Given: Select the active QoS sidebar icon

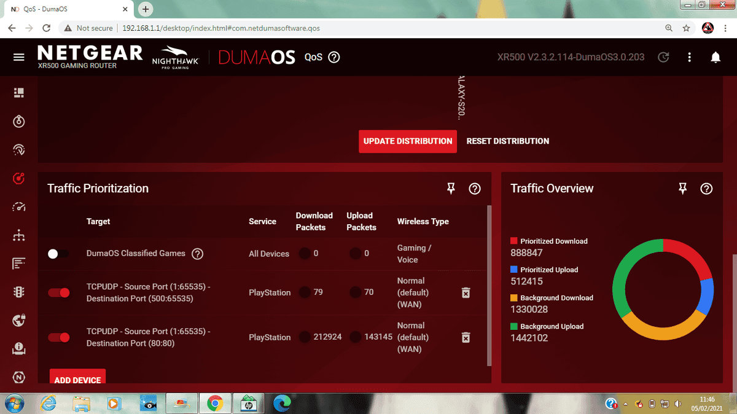Looking at the screenshot, I should pos(19,178).
